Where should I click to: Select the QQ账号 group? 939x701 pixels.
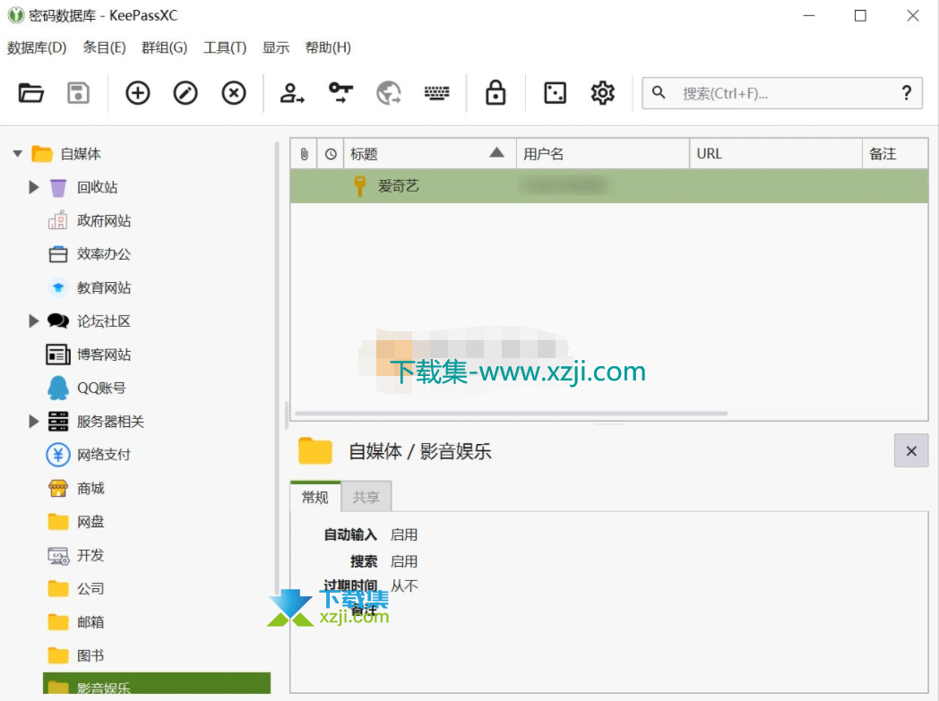[x=101, y=389]
